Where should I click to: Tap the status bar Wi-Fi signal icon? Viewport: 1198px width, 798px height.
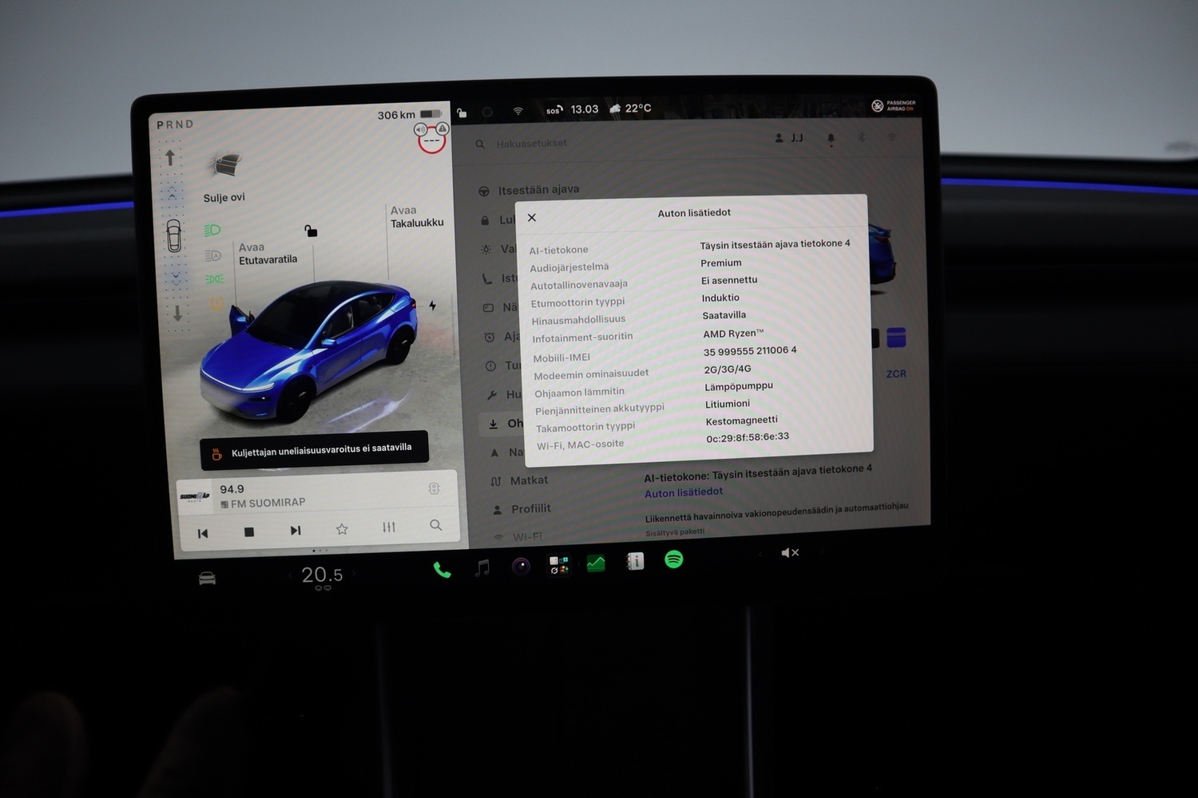click(518, 111)
